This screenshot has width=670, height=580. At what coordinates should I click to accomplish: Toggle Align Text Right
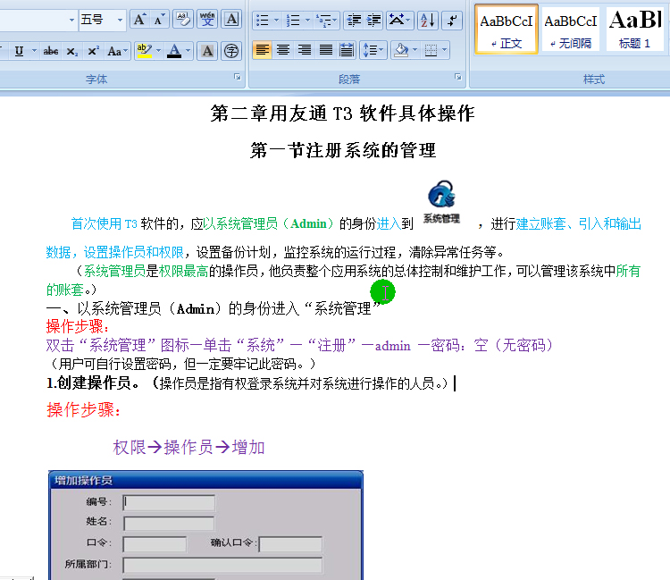pyautogui.click(x=305, y=50)
